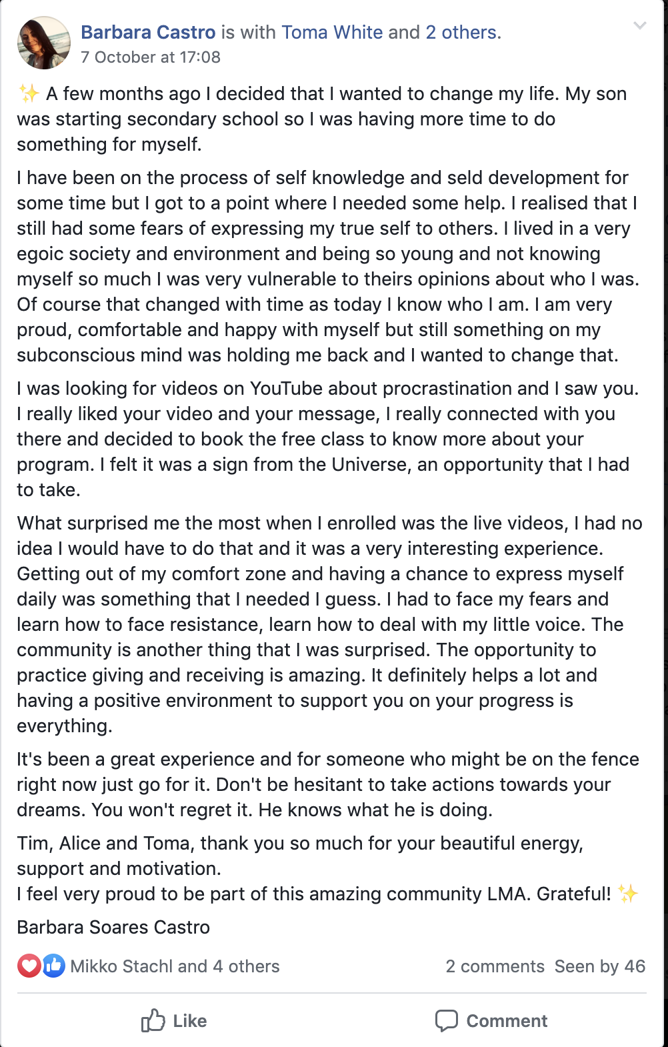Click the 'Barbara Soares Castro' signature text
668x1047 pixels.
(x=113, y=927)
